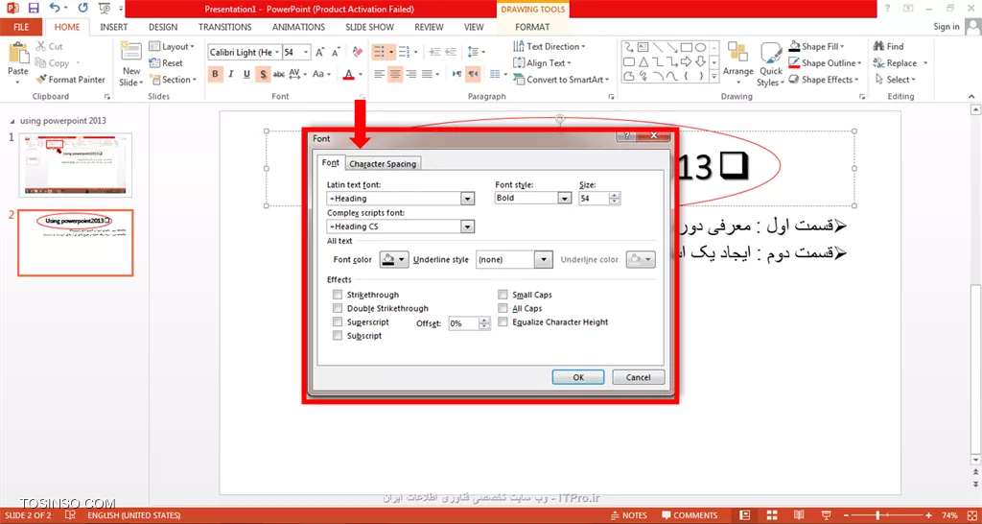Open Notes pane from status bar
The height and width of the screenshot is (524, 982).
click(629, 516)
